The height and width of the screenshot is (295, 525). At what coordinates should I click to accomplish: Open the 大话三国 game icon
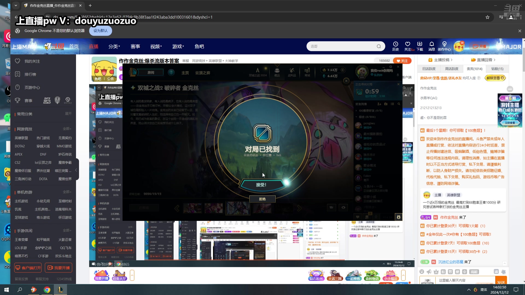click(335, 275)
